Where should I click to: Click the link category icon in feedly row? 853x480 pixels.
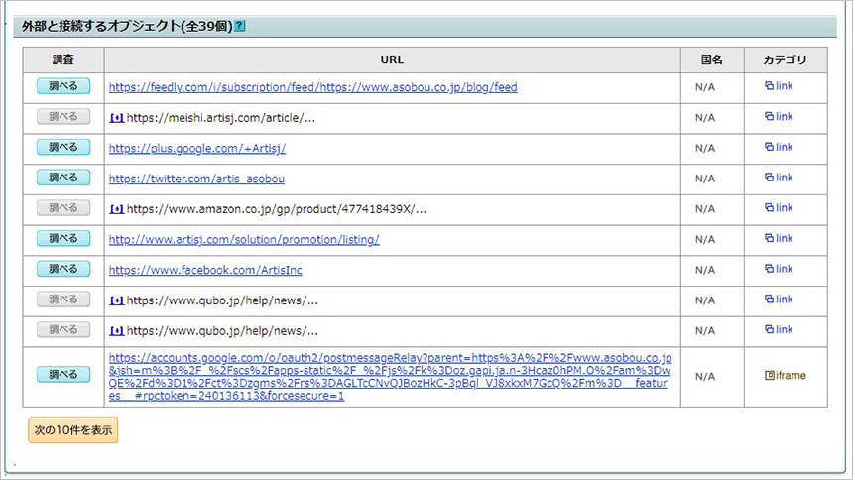(770, 86)
